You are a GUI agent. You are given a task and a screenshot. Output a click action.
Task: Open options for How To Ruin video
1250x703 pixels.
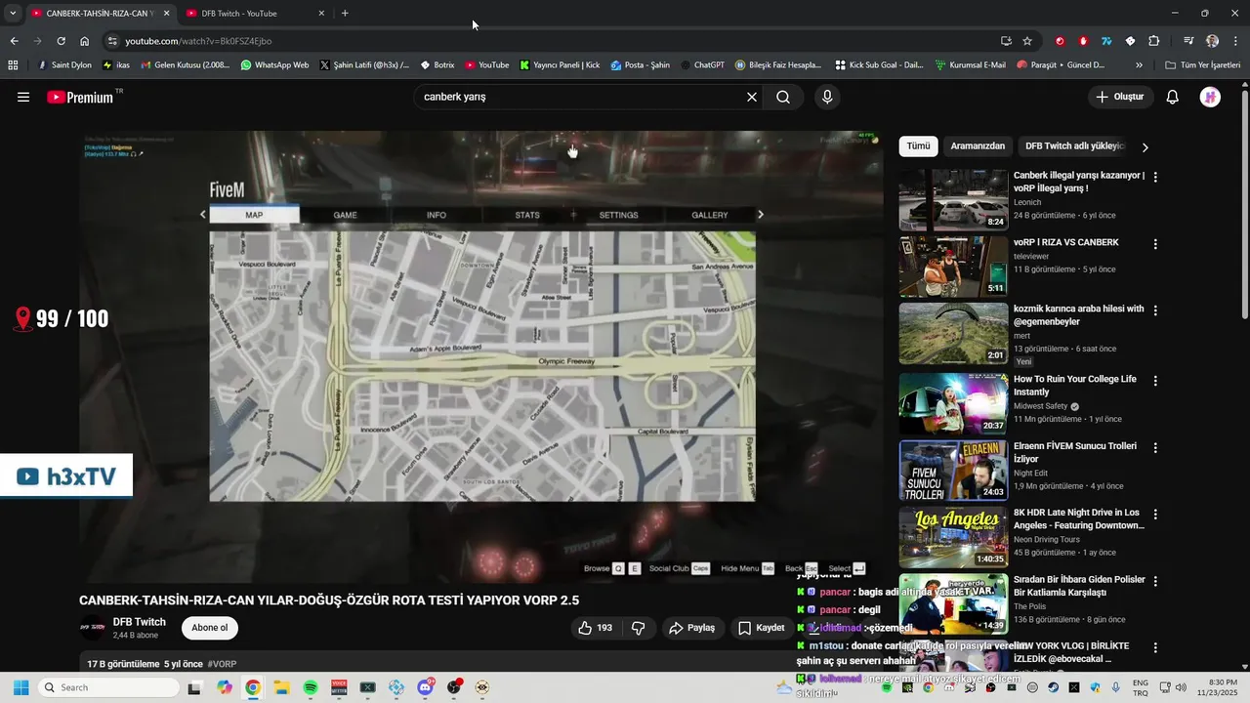[x=1155, y=381]
